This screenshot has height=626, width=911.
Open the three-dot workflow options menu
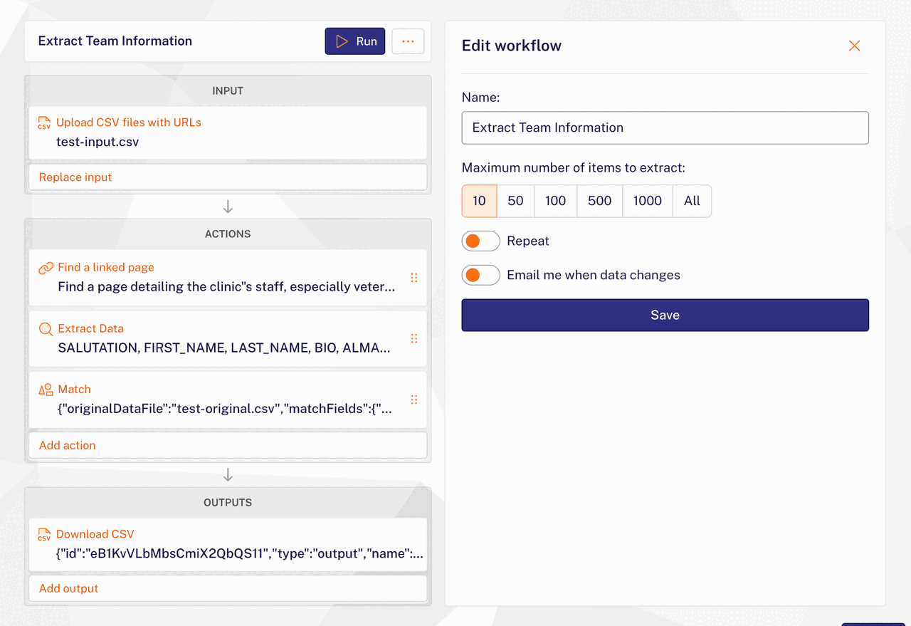point(408,41)
